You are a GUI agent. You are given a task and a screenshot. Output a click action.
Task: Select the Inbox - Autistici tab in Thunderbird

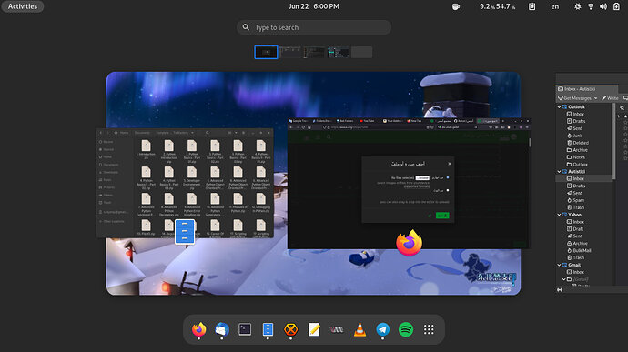pos(586,89)
